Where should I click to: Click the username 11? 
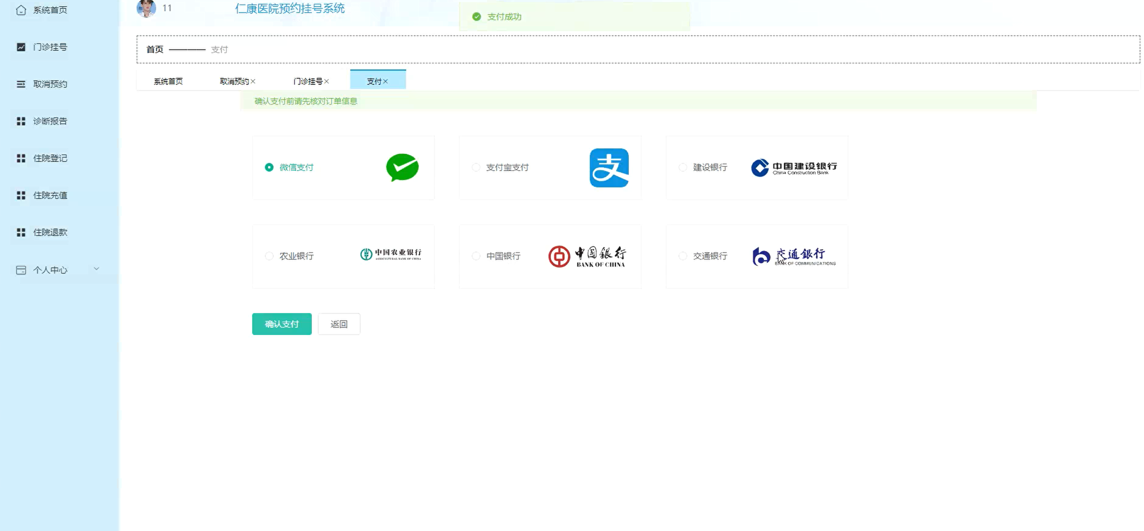(x=167, y=8)
